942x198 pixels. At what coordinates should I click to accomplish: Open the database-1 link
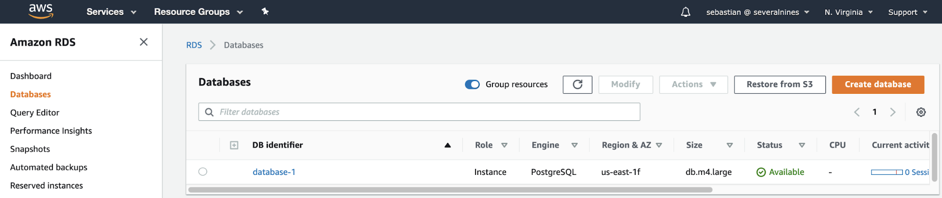pyautogui.click(x=274, y=172)
